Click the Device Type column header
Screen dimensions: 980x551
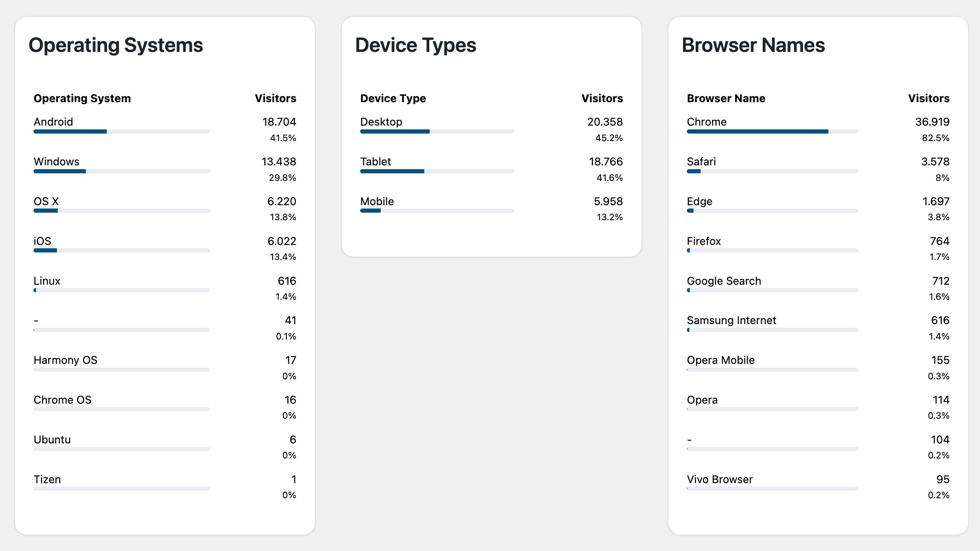click(x=393, y=98)
